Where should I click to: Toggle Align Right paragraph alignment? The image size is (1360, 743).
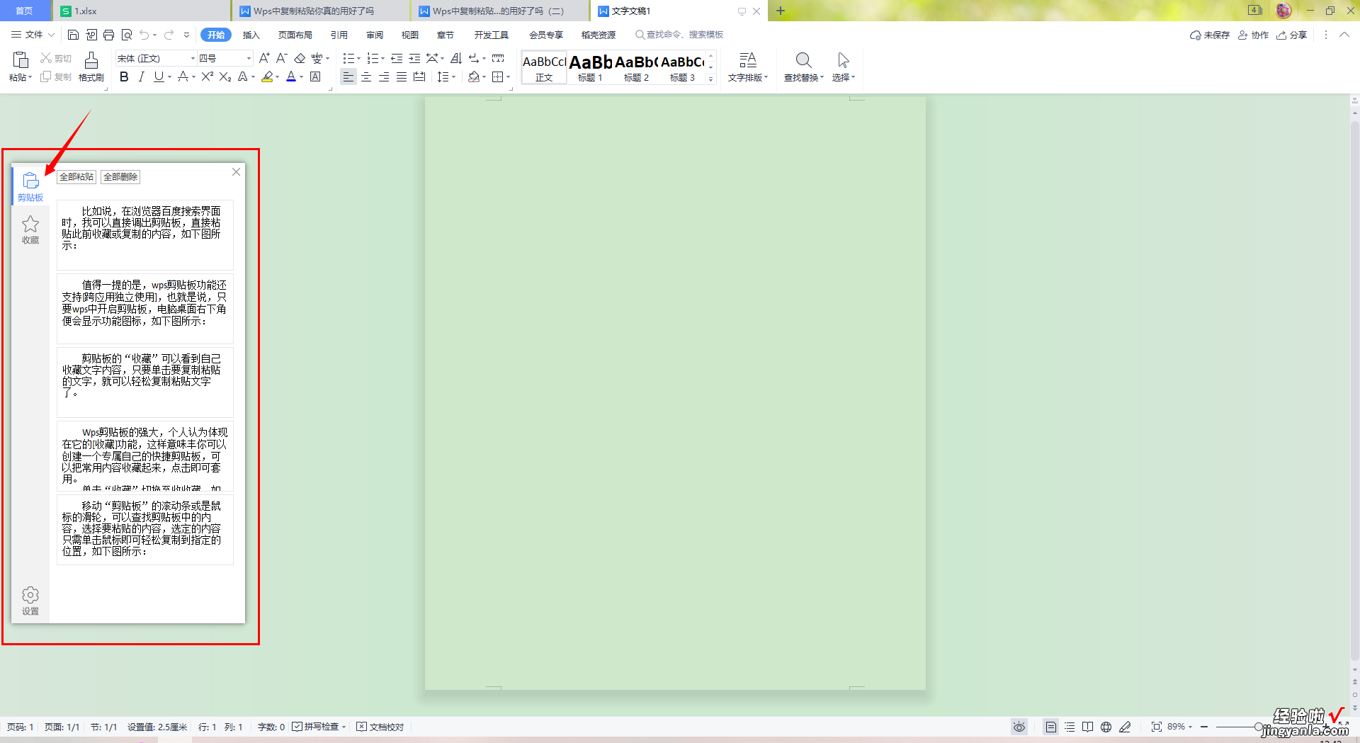[384, 76]
